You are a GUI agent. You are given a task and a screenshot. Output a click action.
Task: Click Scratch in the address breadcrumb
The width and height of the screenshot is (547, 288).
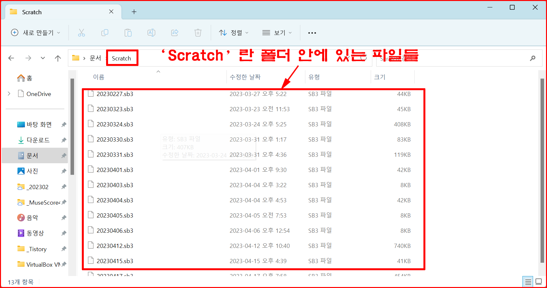coord(121,58)
